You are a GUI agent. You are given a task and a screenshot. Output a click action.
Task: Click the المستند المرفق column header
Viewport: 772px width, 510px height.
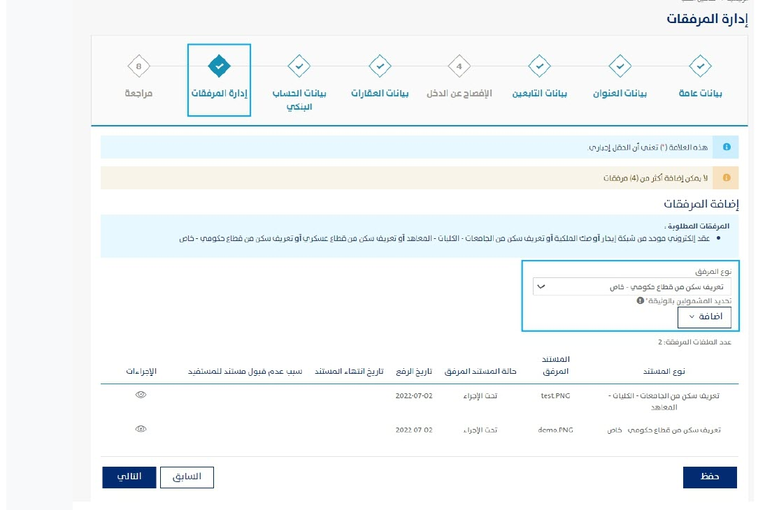[x=555, y=365]
